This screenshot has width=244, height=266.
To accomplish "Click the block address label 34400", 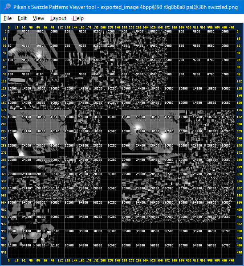I will pos(140,203).
